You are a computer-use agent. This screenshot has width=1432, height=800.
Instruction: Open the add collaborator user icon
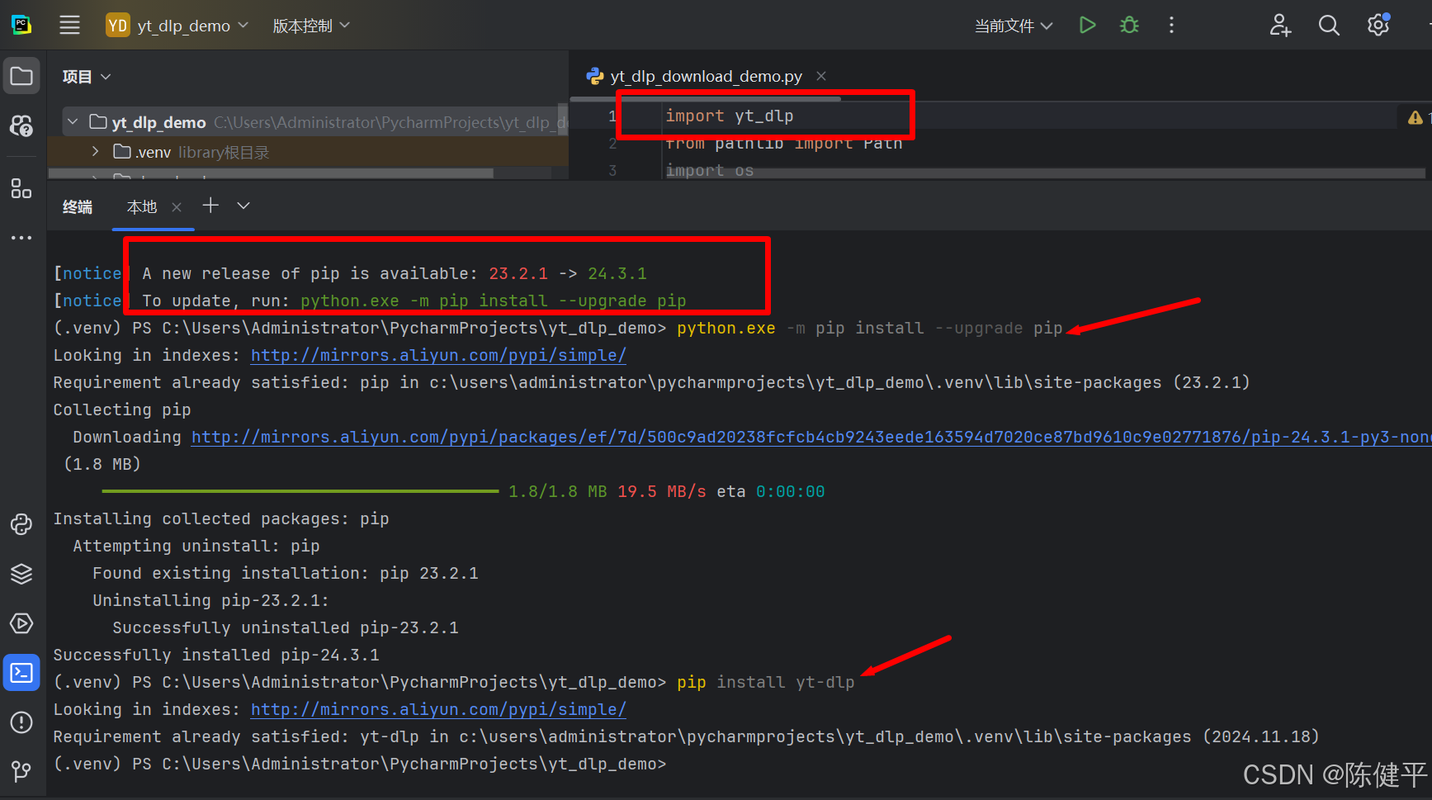[x=1280, y=26]
